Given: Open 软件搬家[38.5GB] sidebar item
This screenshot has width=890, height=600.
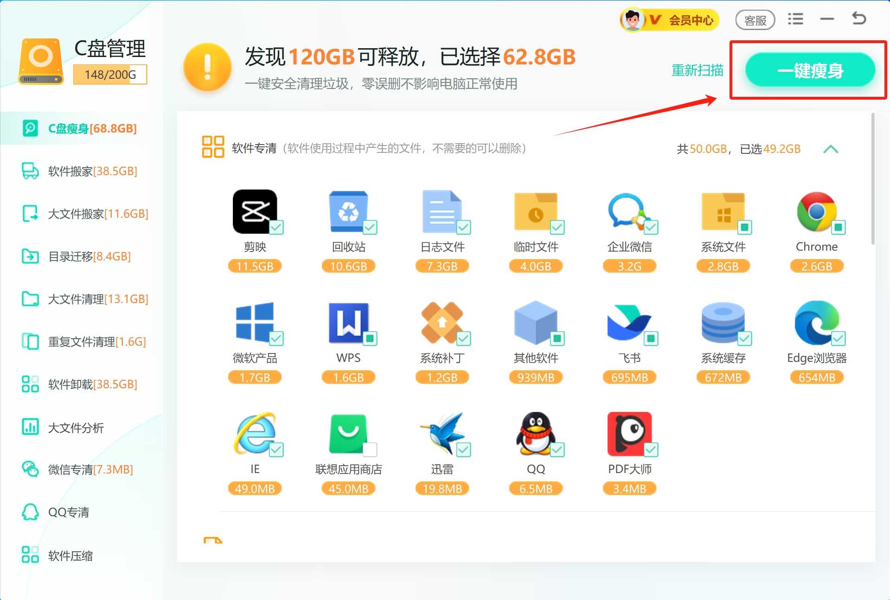Looking at the screenshot, I should [82, 171].
